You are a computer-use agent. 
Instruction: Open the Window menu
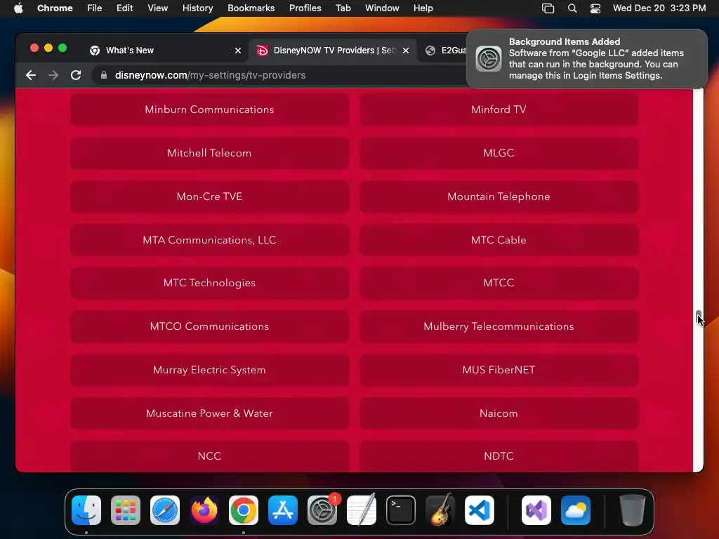pyautogui.click(x=382, y=8)
